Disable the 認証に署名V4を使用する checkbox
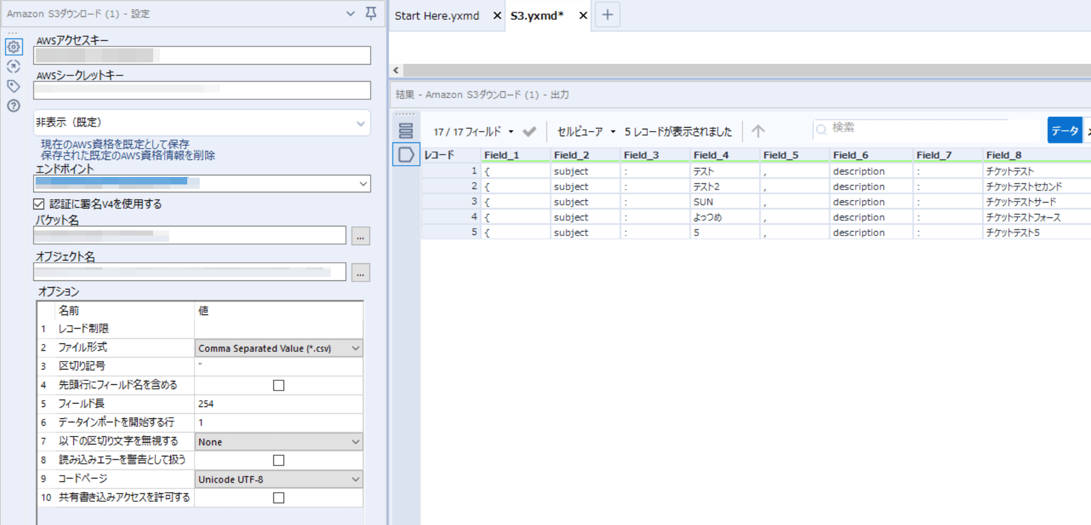The height and width of the screenshot is (525, 1091). [x=39, y=204]
